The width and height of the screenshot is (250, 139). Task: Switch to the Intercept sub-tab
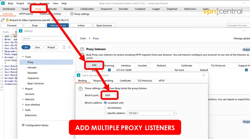(x=7, y=14)
